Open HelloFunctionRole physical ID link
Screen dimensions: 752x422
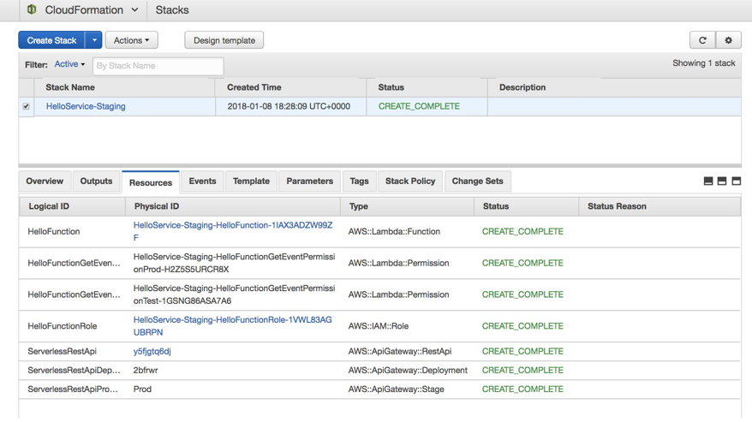233,326
